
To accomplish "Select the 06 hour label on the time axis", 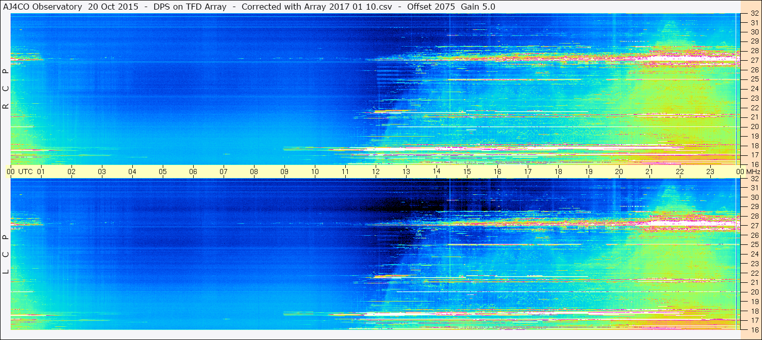I will (x=193, y=172).
